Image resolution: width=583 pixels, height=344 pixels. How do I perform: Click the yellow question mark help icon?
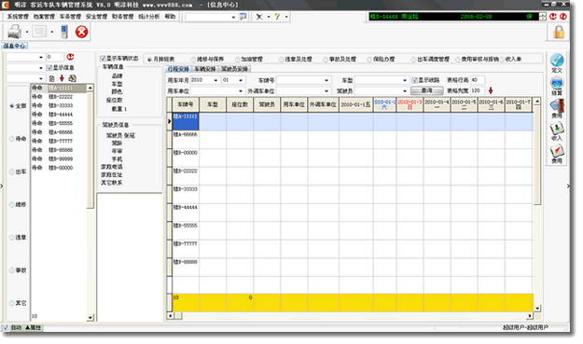[277, 17]
